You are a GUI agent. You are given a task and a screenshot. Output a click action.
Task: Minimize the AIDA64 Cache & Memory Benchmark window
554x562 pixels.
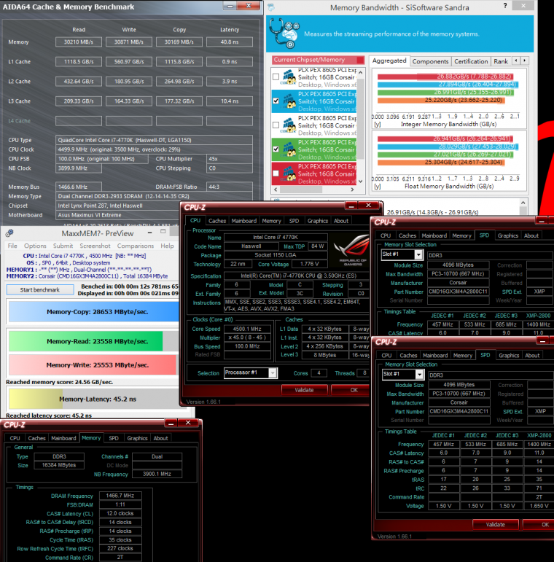click(x=230, y=6)
